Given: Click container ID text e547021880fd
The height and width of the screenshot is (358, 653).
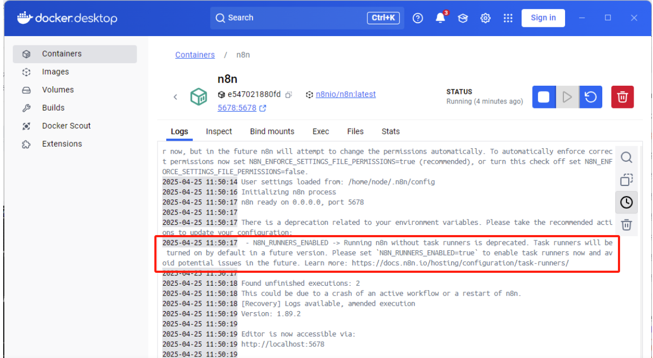Looking at the screenshot, I should click(254, 94).
